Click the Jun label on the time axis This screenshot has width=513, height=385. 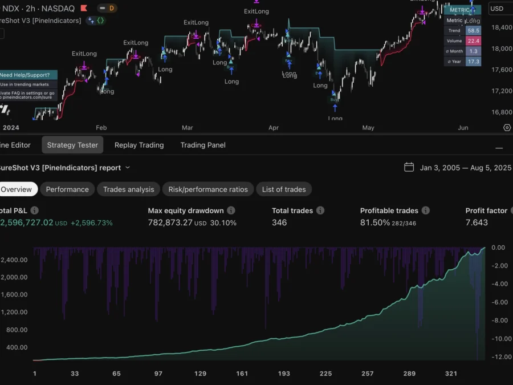[463, 128]
